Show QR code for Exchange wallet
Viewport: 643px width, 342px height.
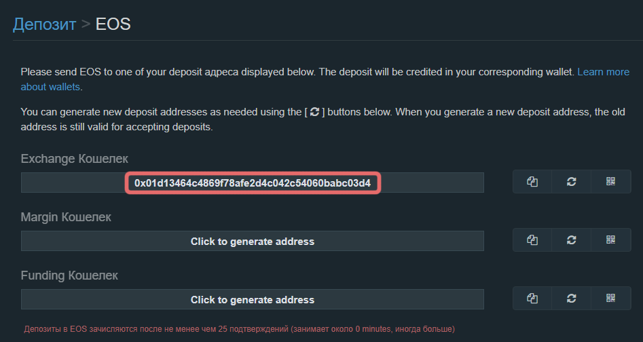point(610,183)
